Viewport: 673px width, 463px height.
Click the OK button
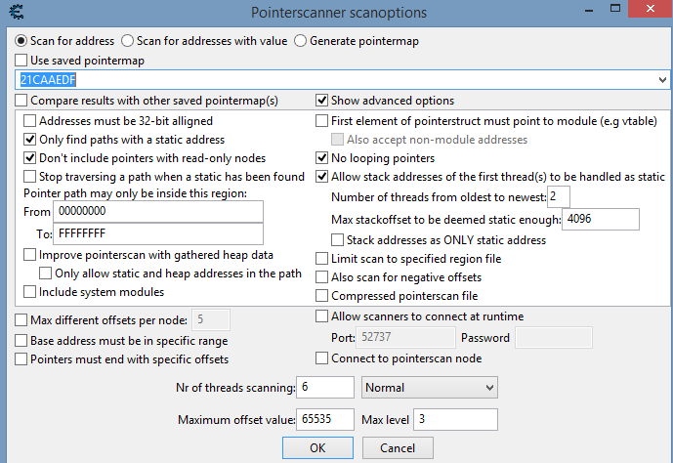pyautogui.click(x=317, y=448)
